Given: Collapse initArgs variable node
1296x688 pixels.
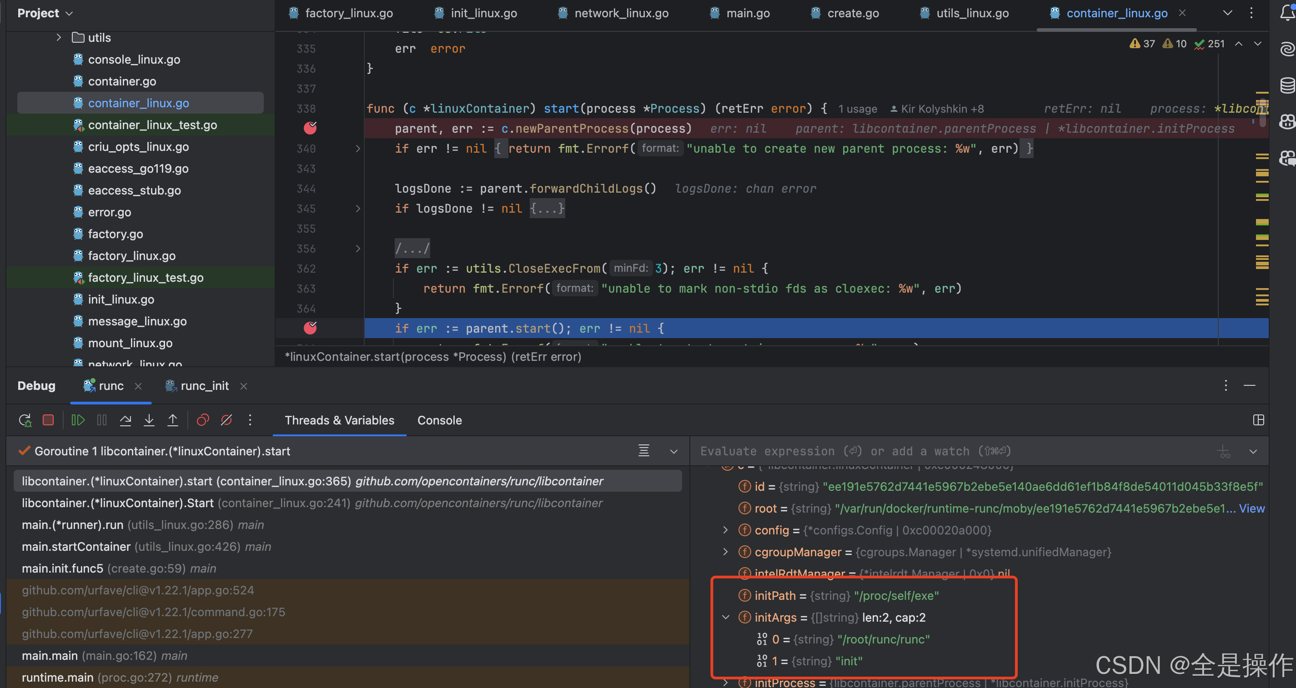Looking at the screenshot, I should [x=725, y=617].
